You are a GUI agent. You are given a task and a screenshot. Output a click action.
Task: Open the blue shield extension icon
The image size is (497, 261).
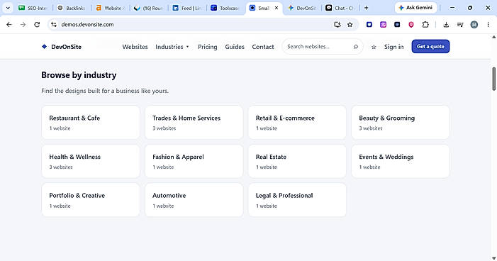tap(369, 24)
